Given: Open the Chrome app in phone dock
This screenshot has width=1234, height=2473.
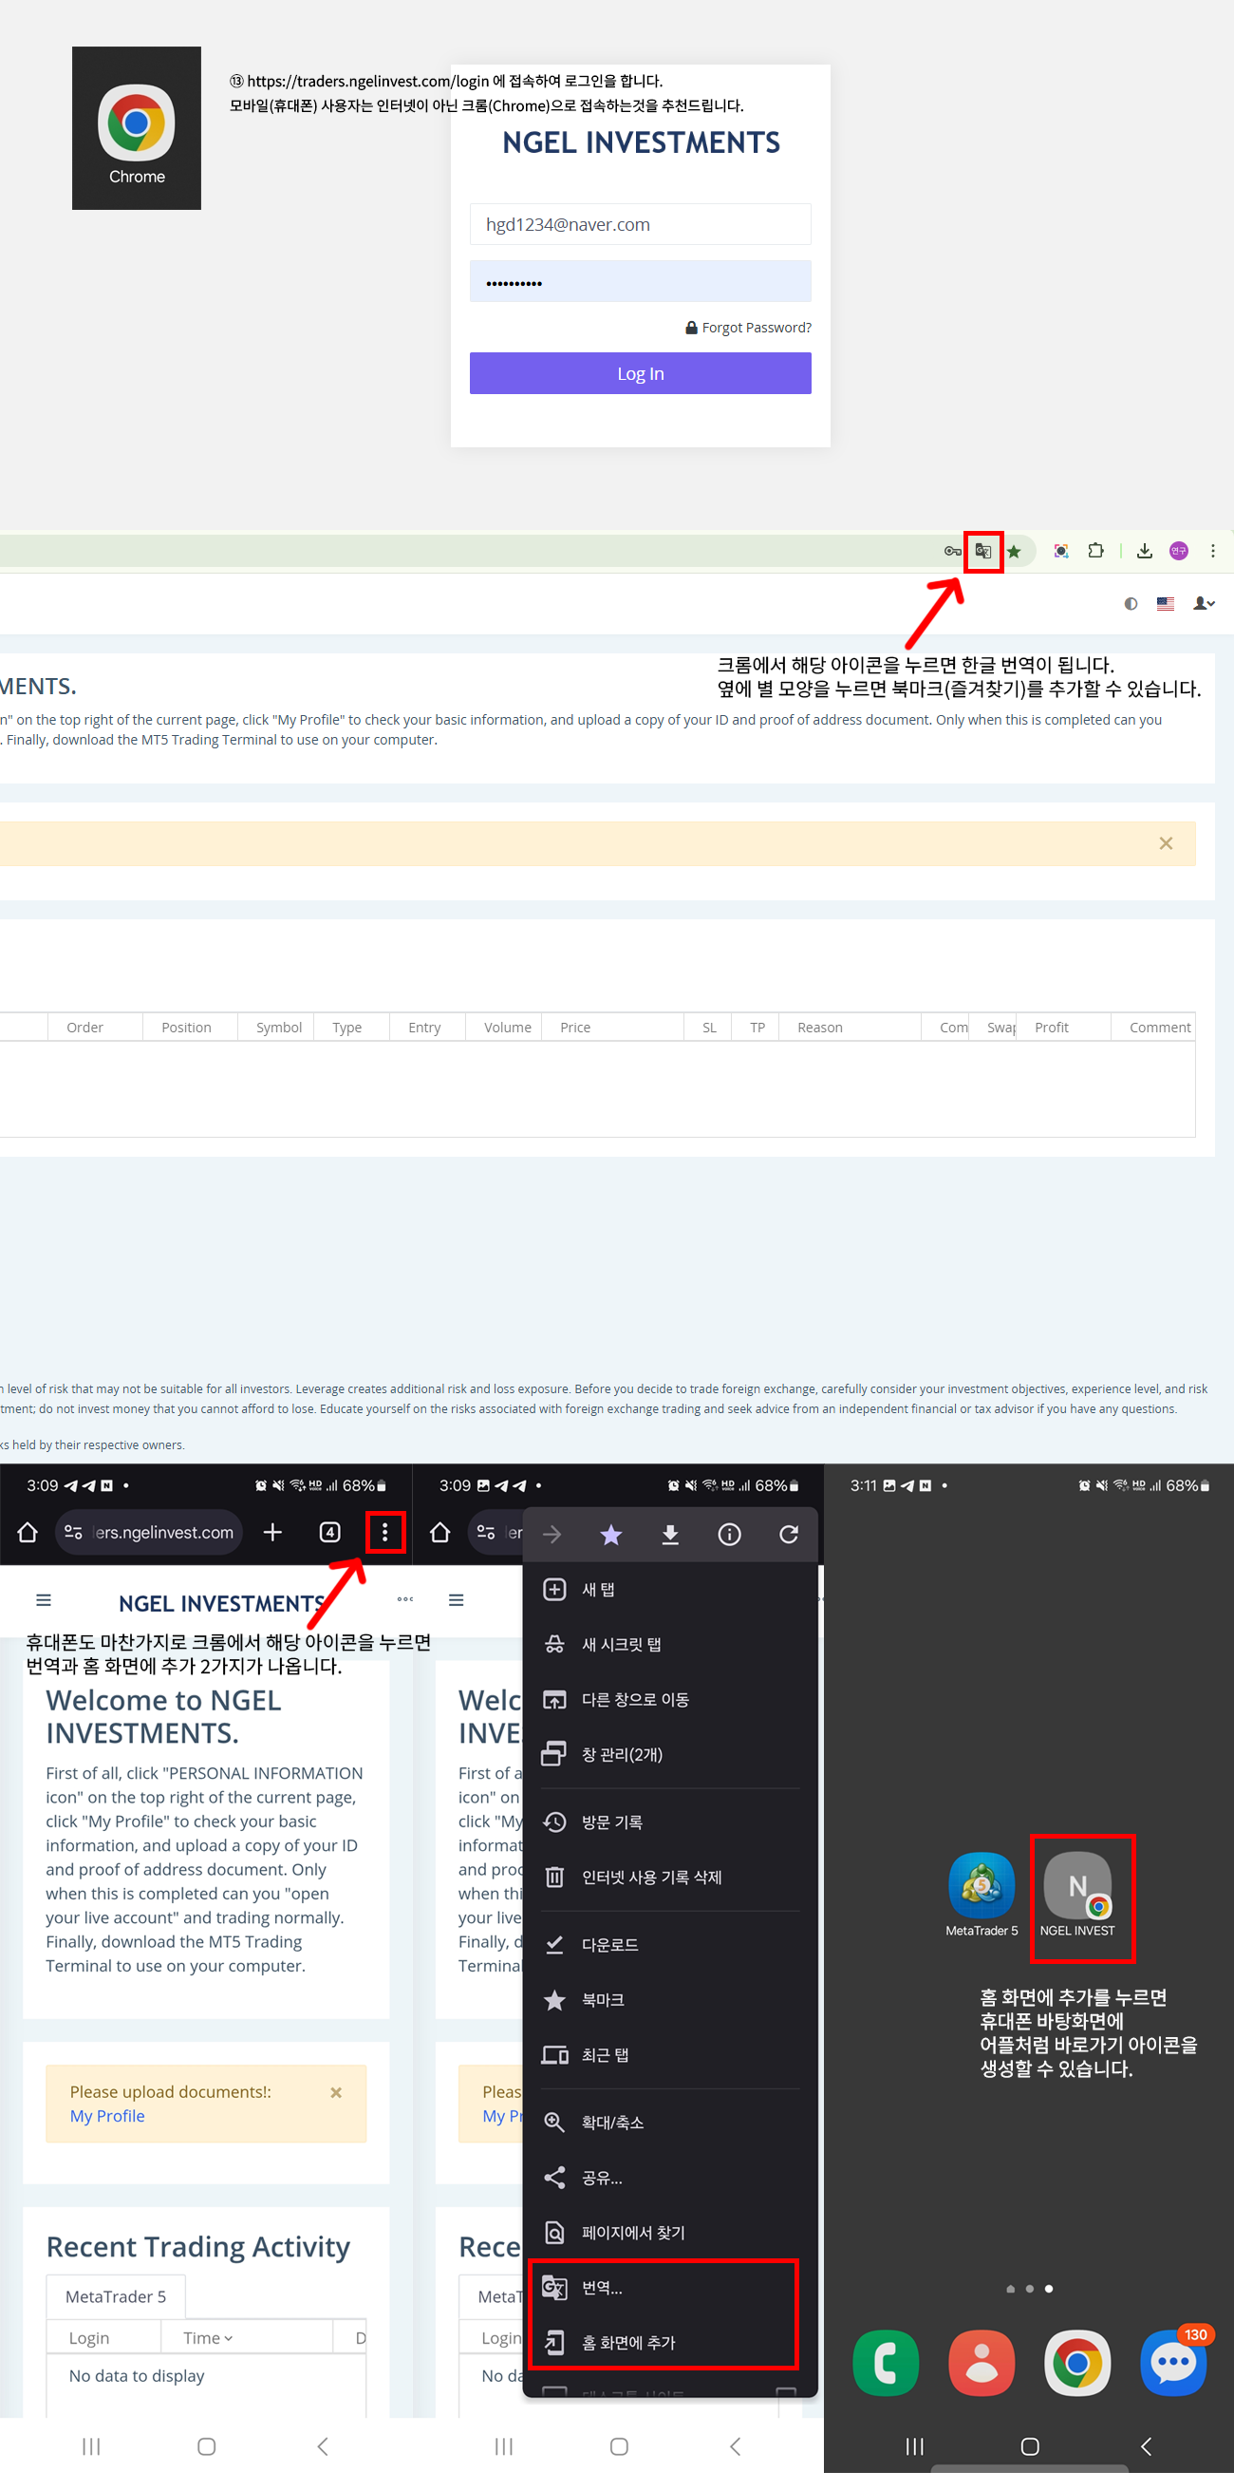Looking at the screenshot, I should coord(1077,2363).
